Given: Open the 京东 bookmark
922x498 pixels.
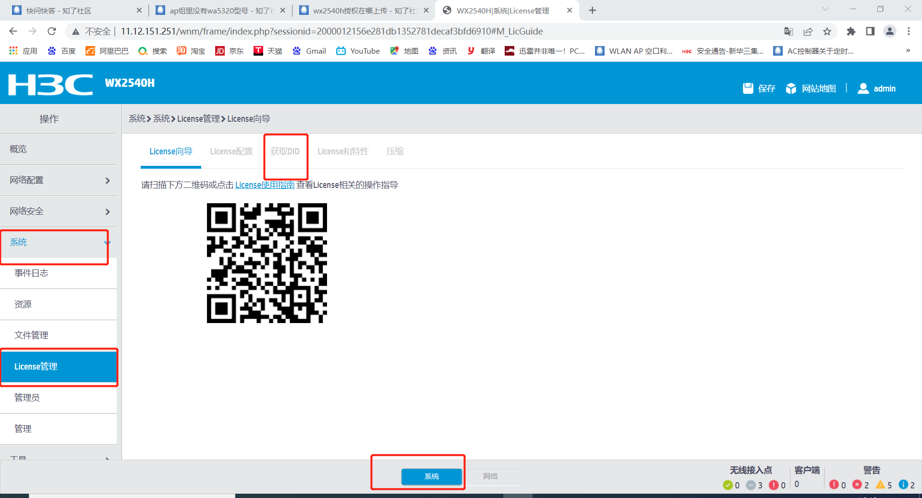Looking at the screenshot, I should coord(229,51).
